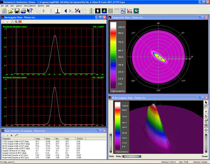Open the File menu

pos(2,6)
